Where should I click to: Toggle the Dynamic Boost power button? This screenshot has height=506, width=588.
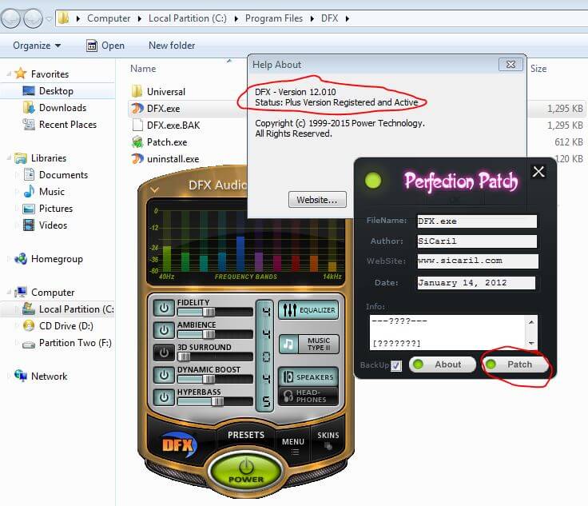pos(164,375)
